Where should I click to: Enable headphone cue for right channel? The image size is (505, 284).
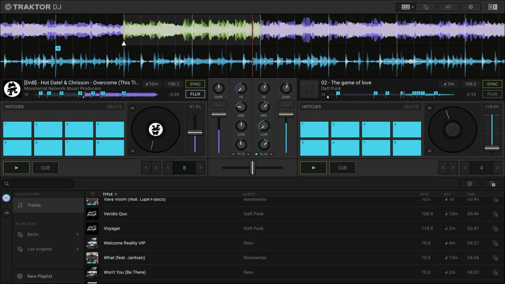[x=286, y=105]
